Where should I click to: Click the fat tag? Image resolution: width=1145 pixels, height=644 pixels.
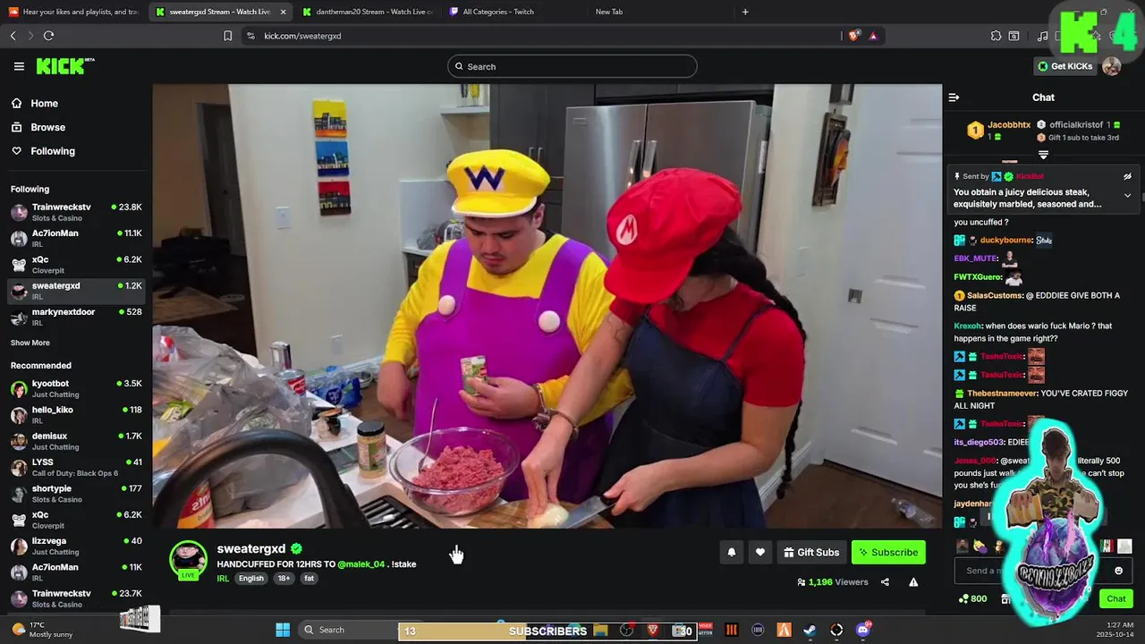point(309,579)
